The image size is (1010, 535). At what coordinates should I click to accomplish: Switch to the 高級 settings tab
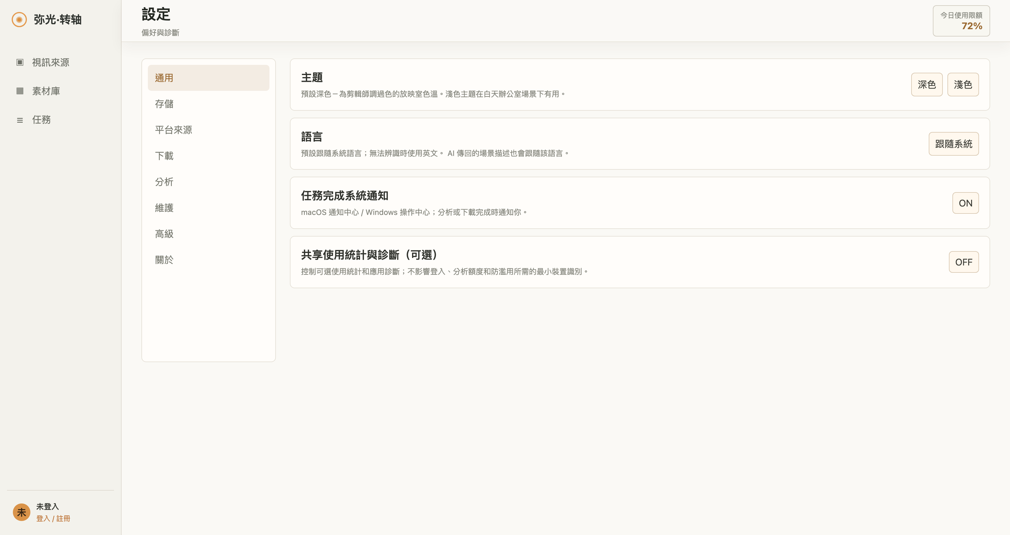point(209,234)
